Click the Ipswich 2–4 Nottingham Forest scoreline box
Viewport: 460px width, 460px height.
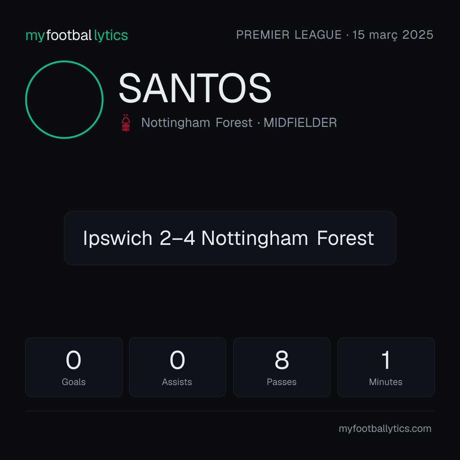tap(230, 238)
